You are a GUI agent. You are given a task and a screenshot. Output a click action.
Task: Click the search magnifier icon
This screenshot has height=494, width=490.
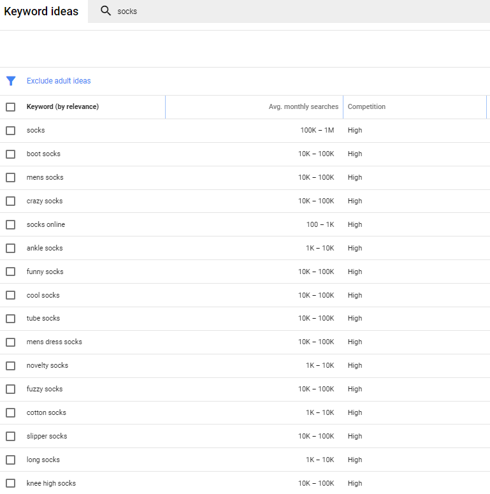(x=106, y=11)
